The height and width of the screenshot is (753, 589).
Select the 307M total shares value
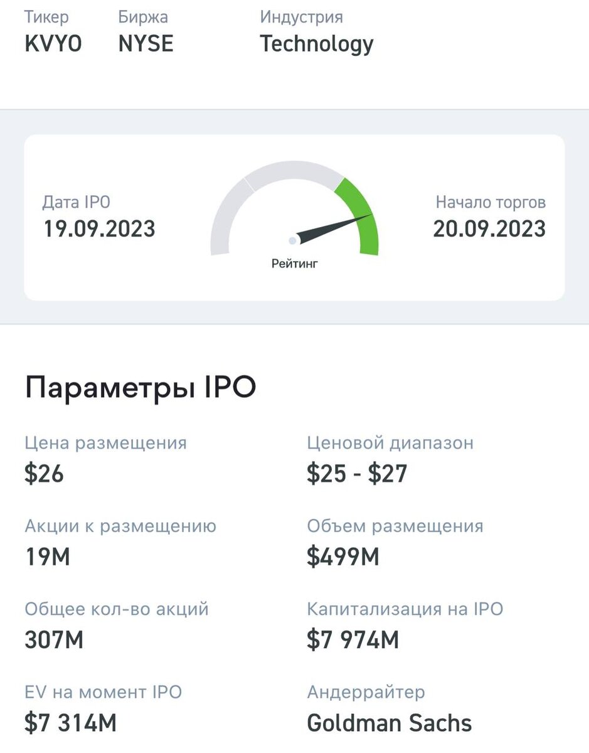[x=54, y=640]
